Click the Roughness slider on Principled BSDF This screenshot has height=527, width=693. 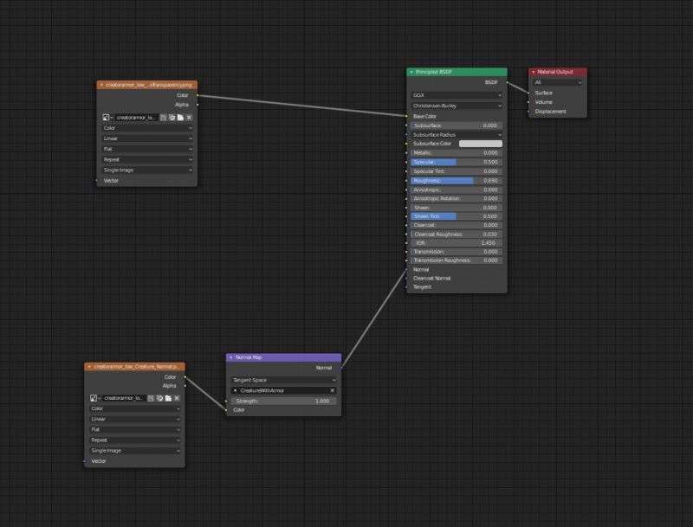click(x=457, y=180)
